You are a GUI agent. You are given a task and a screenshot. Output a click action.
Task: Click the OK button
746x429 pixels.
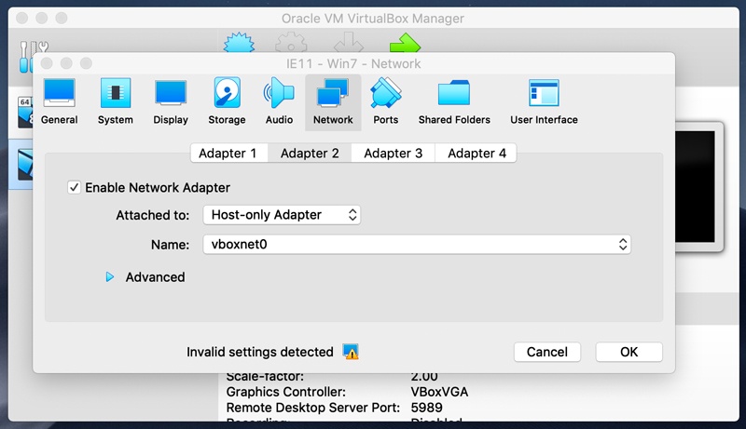(629, 352)
